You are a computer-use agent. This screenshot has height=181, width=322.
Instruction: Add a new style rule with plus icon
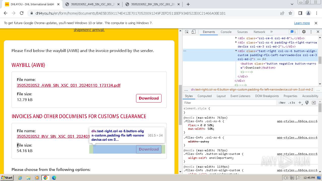point(300,103)
